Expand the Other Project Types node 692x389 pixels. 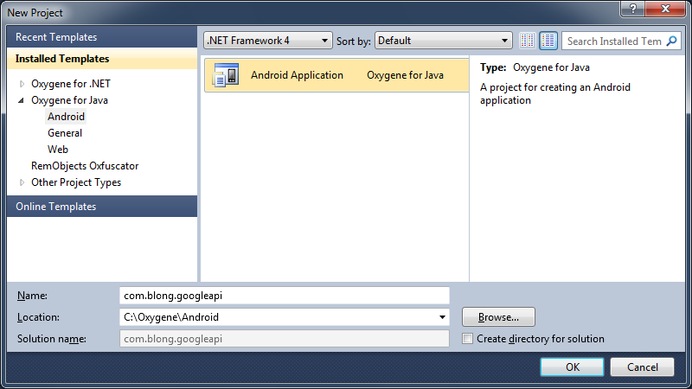(22, 183)
